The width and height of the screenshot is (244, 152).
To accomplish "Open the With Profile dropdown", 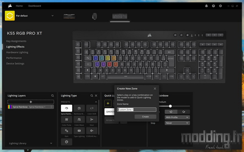I will tap(177, 117).
